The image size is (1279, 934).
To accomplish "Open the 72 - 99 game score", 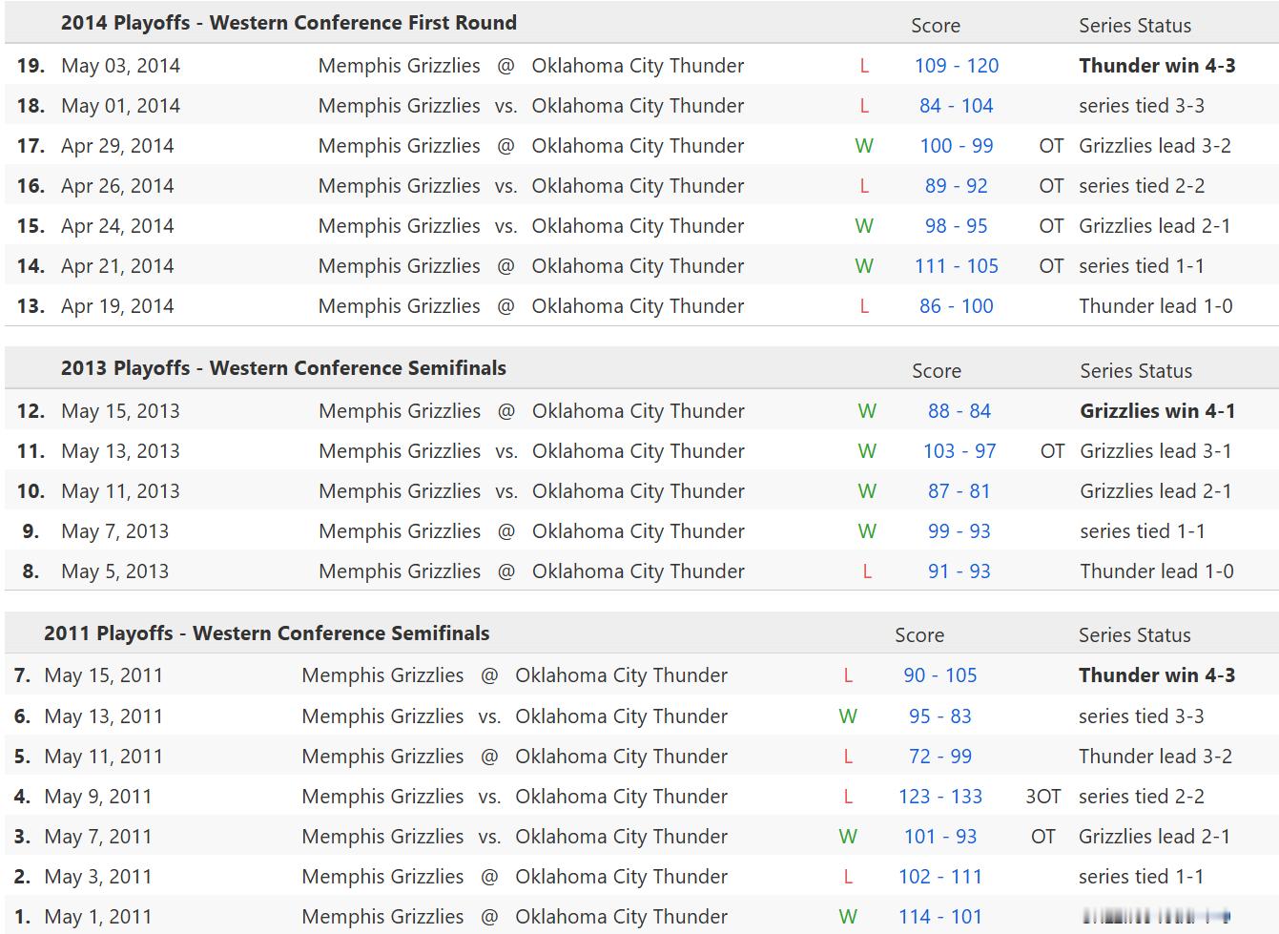I will tap(939, 757).
